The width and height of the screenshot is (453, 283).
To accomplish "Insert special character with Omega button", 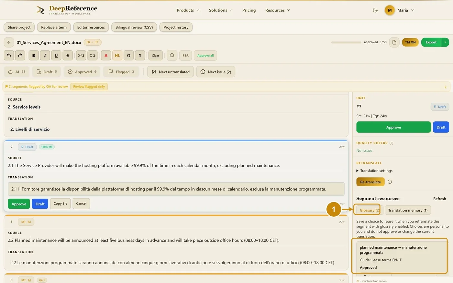I will (x=128, y=55).
